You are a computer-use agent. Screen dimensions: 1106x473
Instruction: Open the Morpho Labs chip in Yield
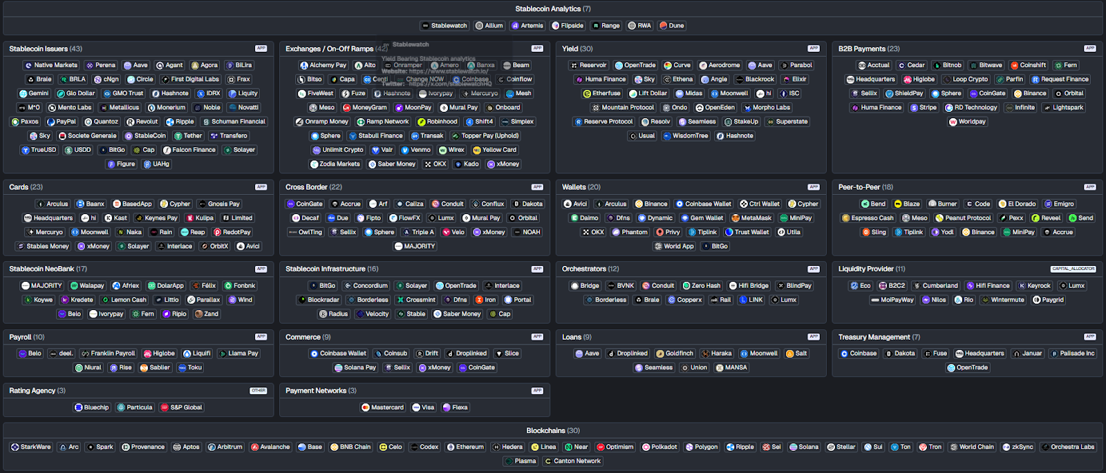point(767,108)
